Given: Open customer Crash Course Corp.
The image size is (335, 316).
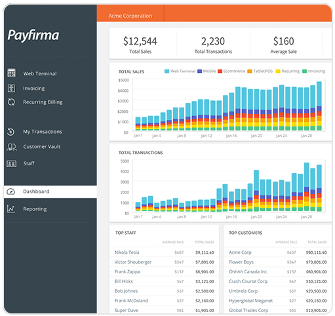Looking at the screenshot, I should [248, 281].
